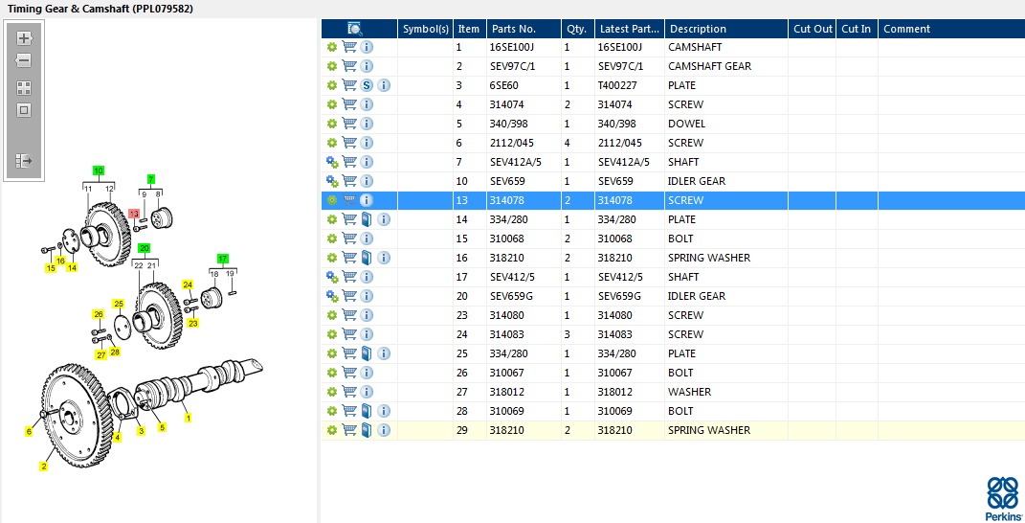
Task: Open assembly gears icon for IDLER GEAR SEV659
Action: tap(332, 181)
